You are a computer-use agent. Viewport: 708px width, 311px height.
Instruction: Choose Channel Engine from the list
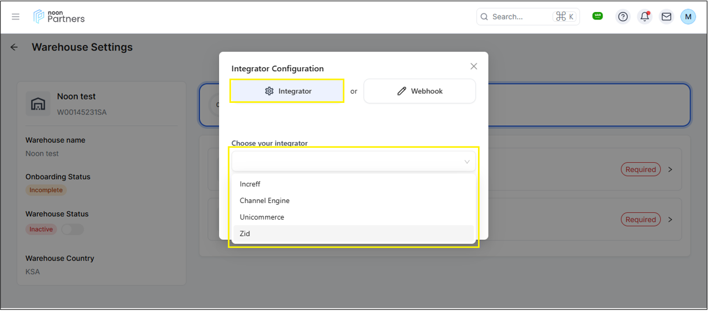coord(265,201)
